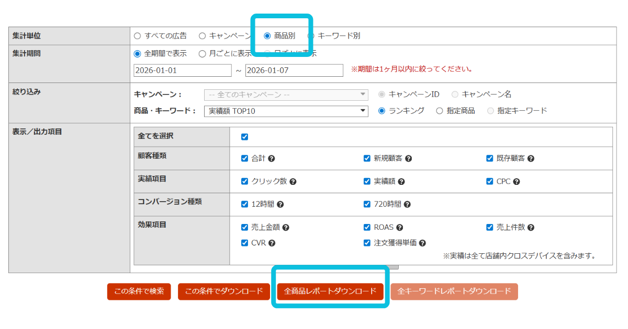Toggle the CVR checkbox
628x329 pixels.
[244, 243]
